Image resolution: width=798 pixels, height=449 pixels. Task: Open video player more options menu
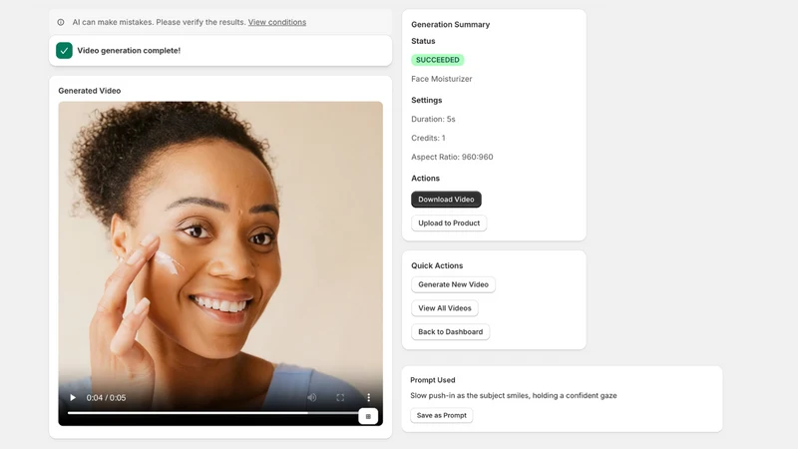point(368,397)
